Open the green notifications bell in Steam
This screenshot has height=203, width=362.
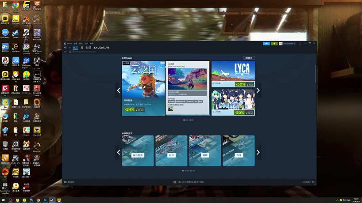click(x=274, y=44)
